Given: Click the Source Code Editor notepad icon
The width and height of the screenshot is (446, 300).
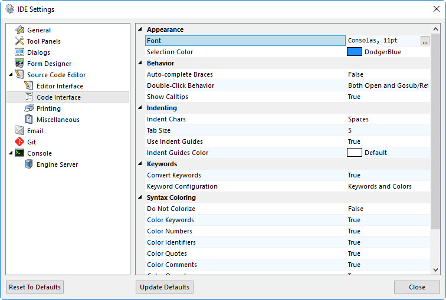Looking at the screenshot, I should point(19,74).
